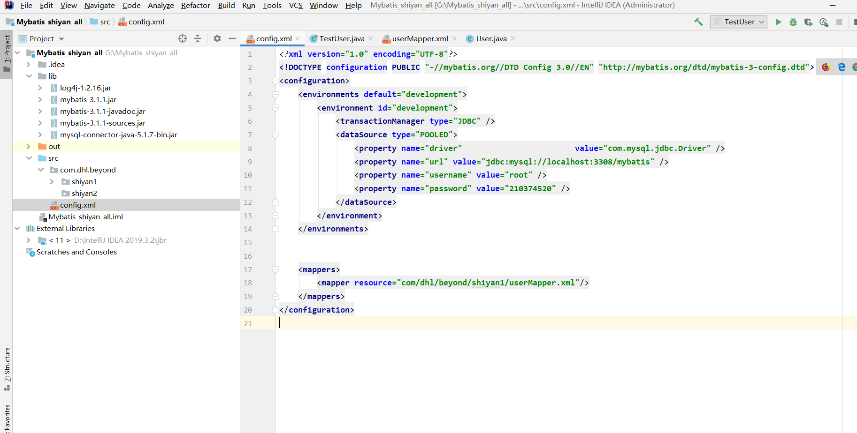Select mybatis-3.1.1-sources.jar in tree

tap(102, 123)
